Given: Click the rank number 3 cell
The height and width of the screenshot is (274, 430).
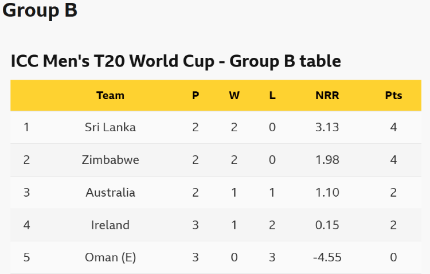Looking at the screenshot, I should coord(26,193).
